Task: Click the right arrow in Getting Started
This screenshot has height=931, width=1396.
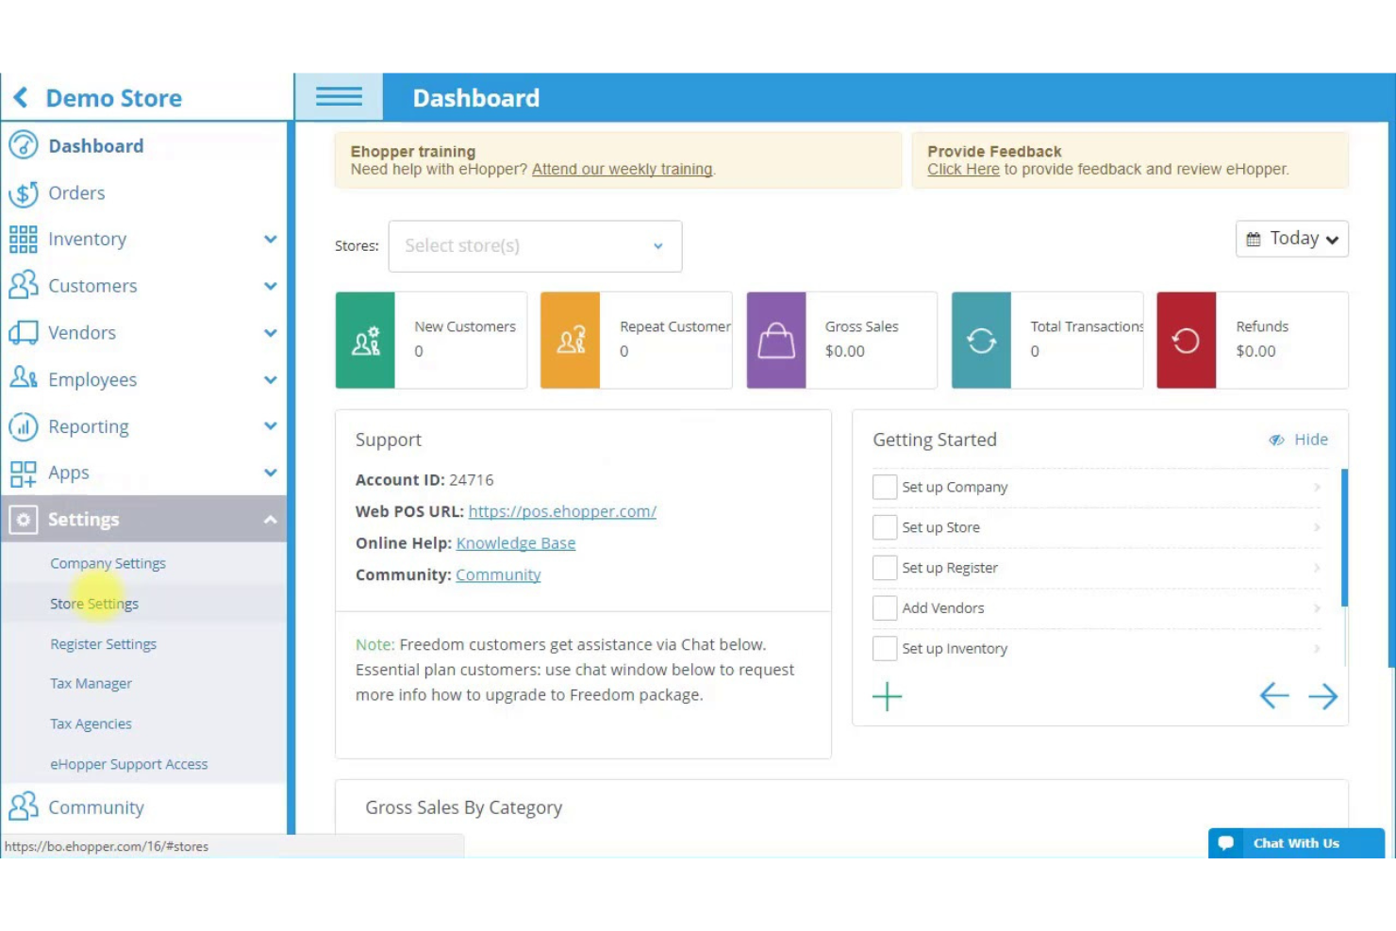Action: [x=1322, y=696]
